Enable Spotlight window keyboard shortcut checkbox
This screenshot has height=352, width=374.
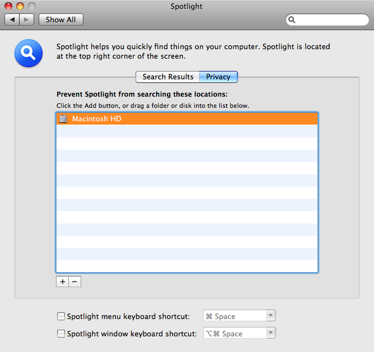[61, 334]
